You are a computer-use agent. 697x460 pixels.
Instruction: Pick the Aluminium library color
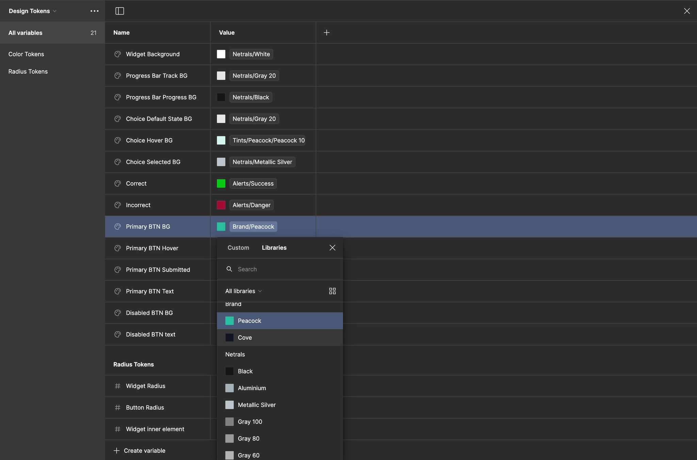280,388
